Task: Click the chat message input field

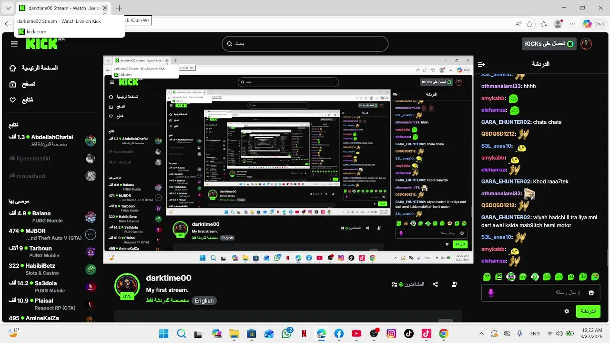Action: [541, 293]
